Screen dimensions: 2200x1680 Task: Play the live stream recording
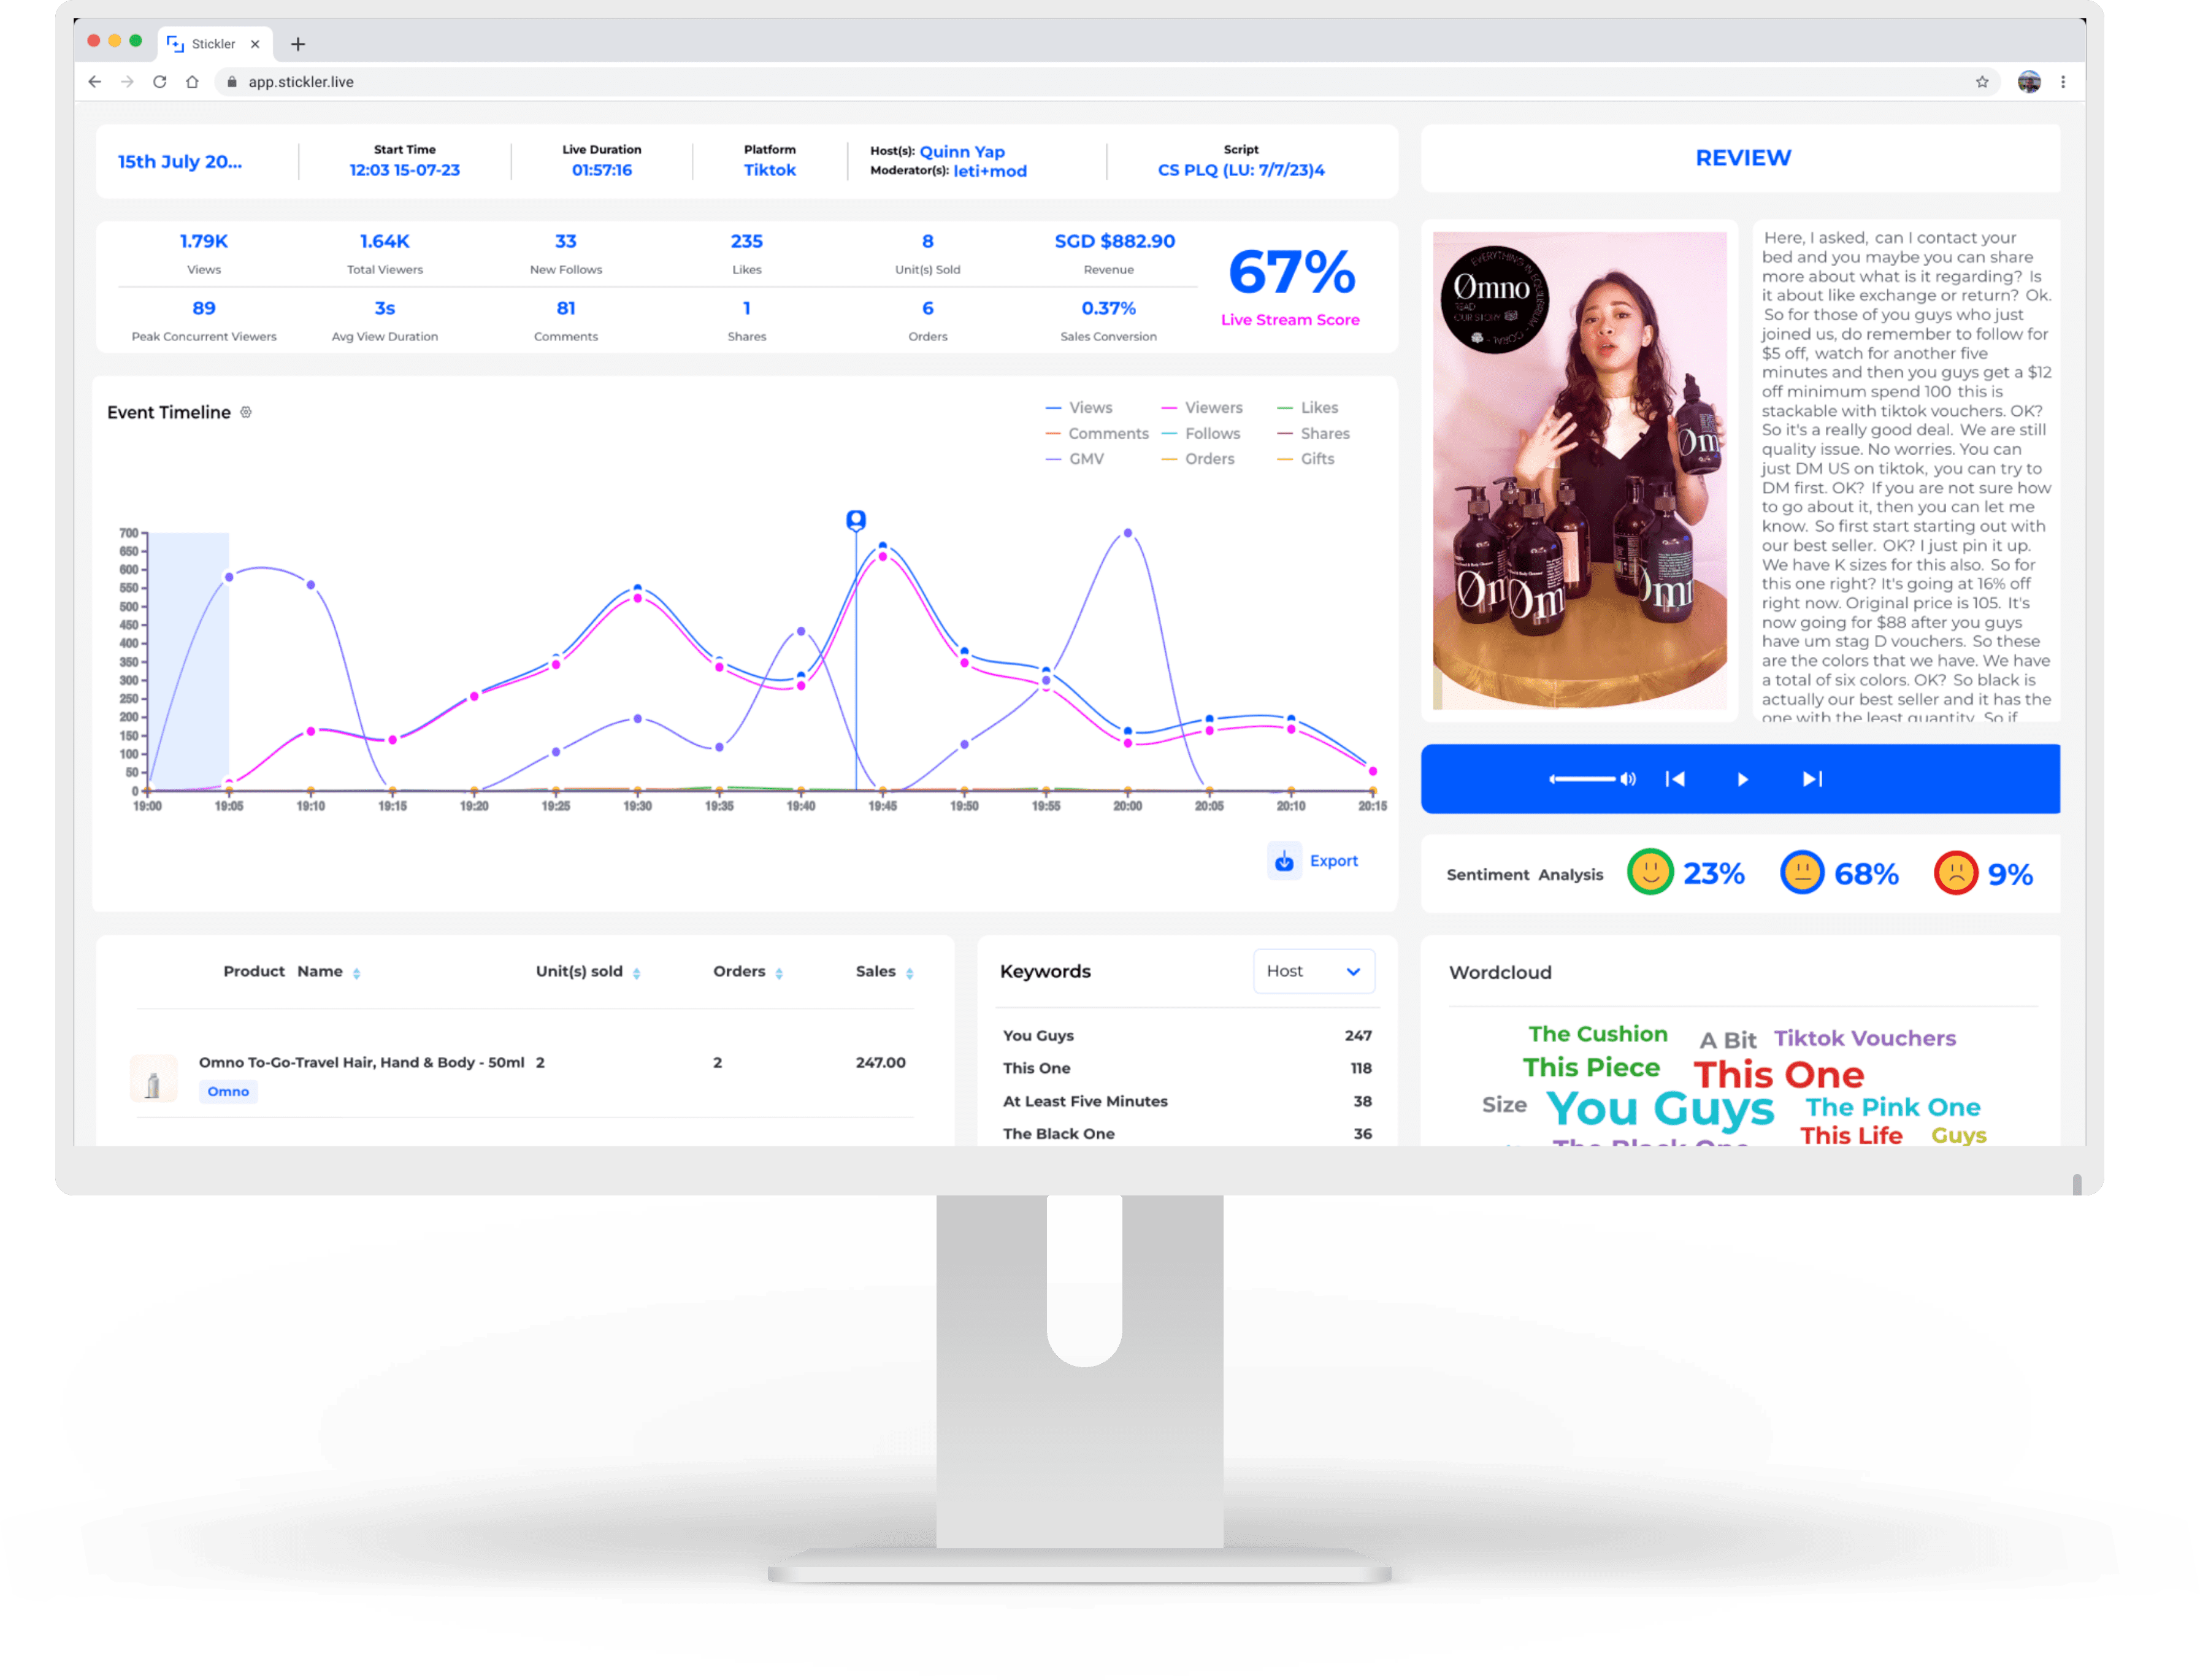[x=1742, y=779]
